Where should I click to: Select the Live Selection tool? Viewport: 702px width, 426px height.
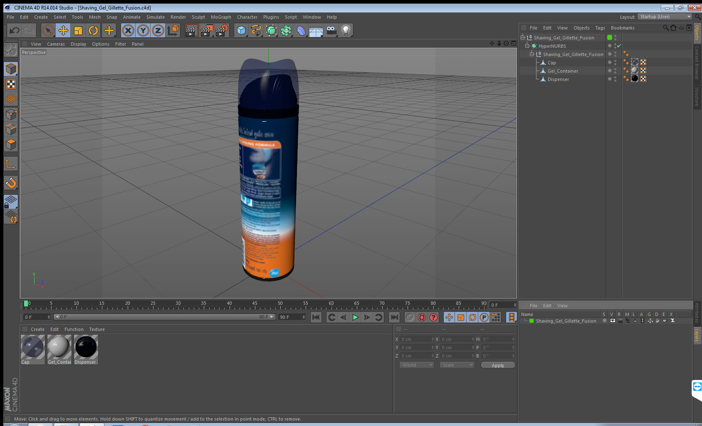coord(48,30)
